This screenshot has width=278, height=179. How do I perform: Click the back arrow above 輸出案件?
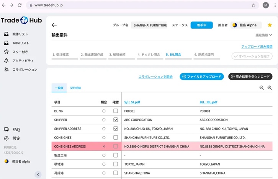[x=54, y=25]
